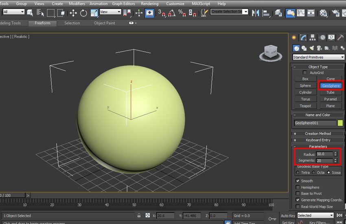Select Tetra geodesic base type
Screen dimensions: 346x224
tap(298, 173)
